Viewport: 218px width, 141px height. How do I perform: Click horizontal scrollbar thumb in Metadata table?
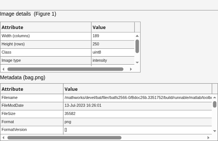click(x=64, y=138)
